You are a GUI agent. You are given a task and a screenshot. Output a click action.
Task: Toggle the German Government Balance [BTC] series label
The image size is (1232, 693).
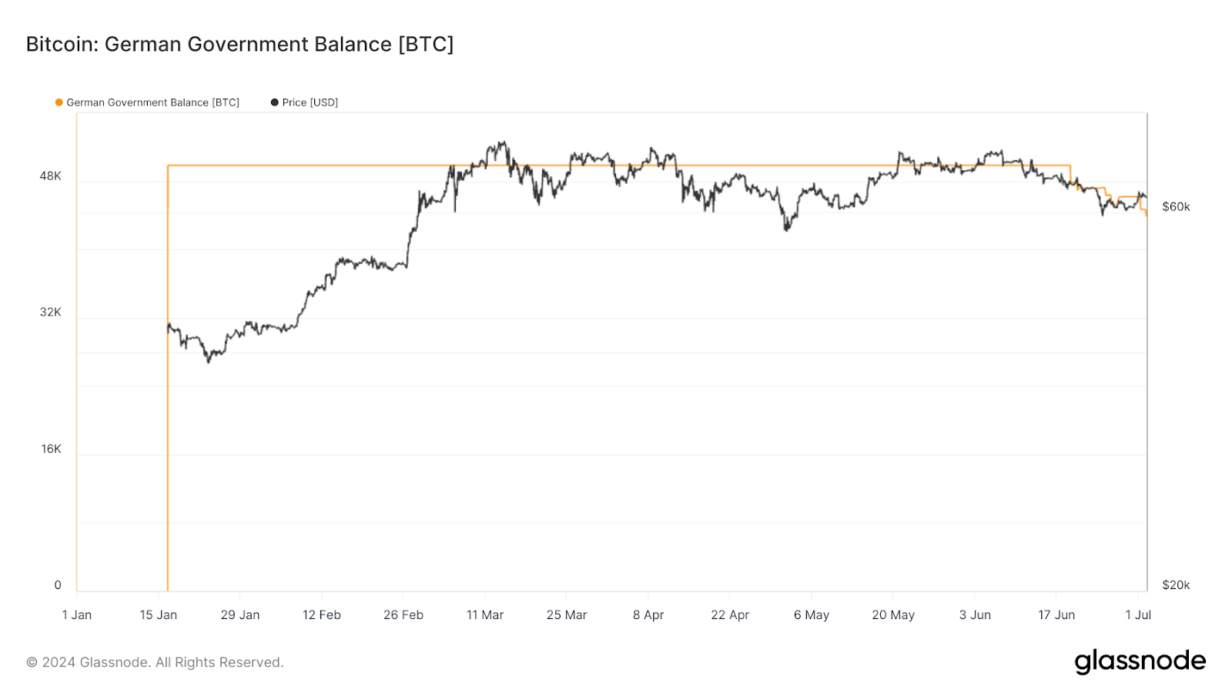pyautogui.click(x=152, y=102)
